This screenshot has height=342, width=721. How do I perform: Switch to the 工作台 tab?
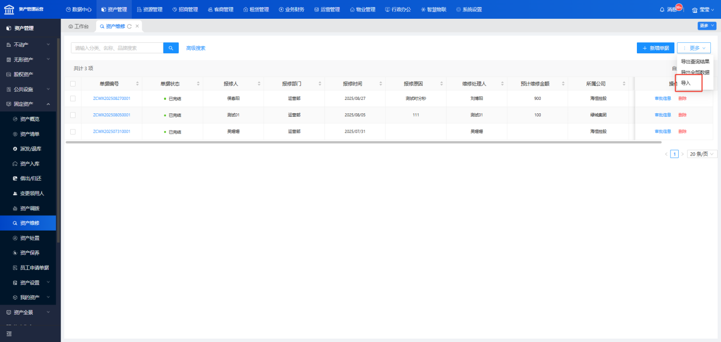point(78,26)
